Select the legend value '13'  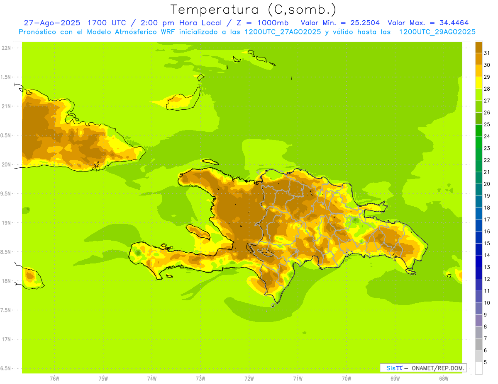coord(487,267)
